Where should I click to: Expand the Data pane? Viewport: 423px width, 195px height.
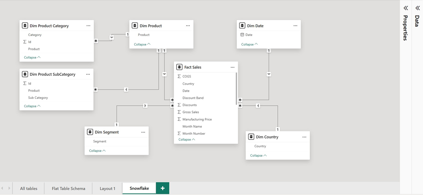pyautogui.click(x=417, y=8)
